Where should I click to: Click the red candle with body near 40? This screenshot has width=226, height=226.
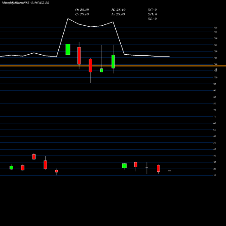click(x=34, y=157)
